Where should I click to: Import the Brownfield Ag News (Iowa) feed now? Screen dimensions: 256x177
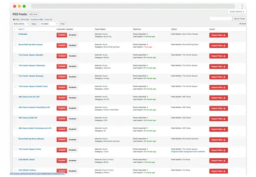218,45
